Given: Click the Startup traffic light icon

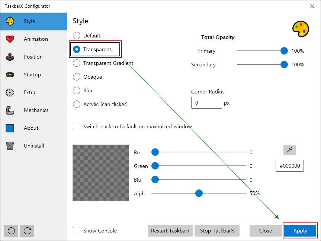Looking at the screenshot, I should (x=10, y=75).
